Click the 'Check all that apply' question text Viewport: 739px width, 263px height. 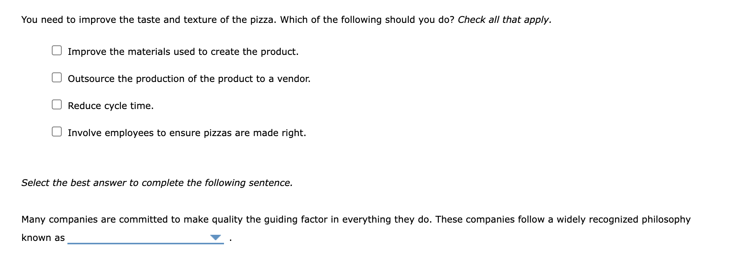(286, 19)
